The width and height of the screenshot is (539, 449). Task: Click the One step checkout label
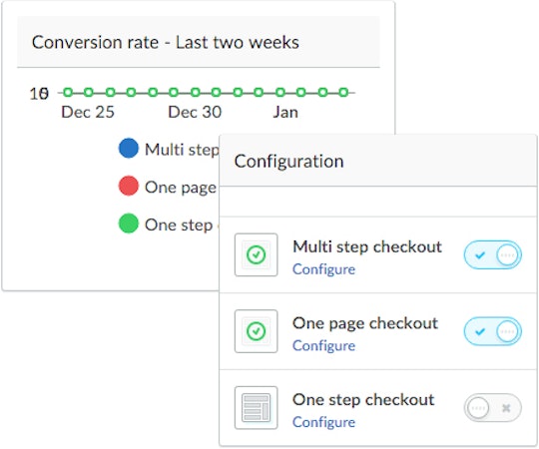click(363, 399)
